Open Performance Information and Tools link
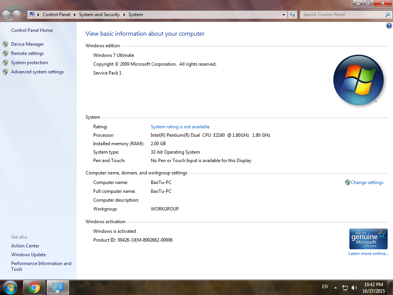Viewport: 393px width, 295px height. click(41, 267)
